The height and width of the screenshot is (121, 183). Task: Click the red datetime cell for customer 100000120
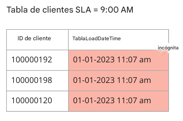pyautogui.click(x=119, y=101)
